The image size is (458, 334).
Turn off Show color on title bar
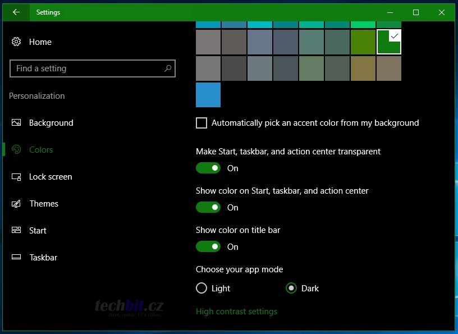[208, 246]
